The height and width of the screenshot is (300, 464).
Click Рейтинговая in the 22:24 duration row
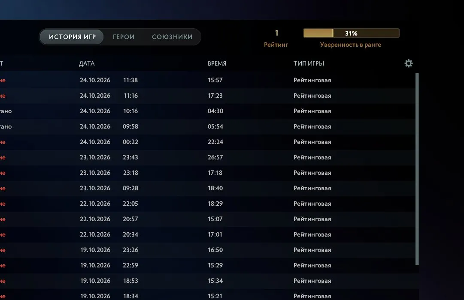point(312,142)
